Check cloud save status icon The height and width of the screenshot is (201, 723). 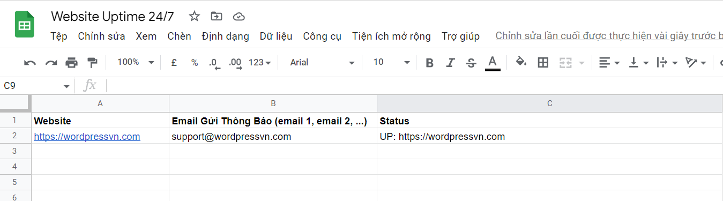tap(239, 17)
